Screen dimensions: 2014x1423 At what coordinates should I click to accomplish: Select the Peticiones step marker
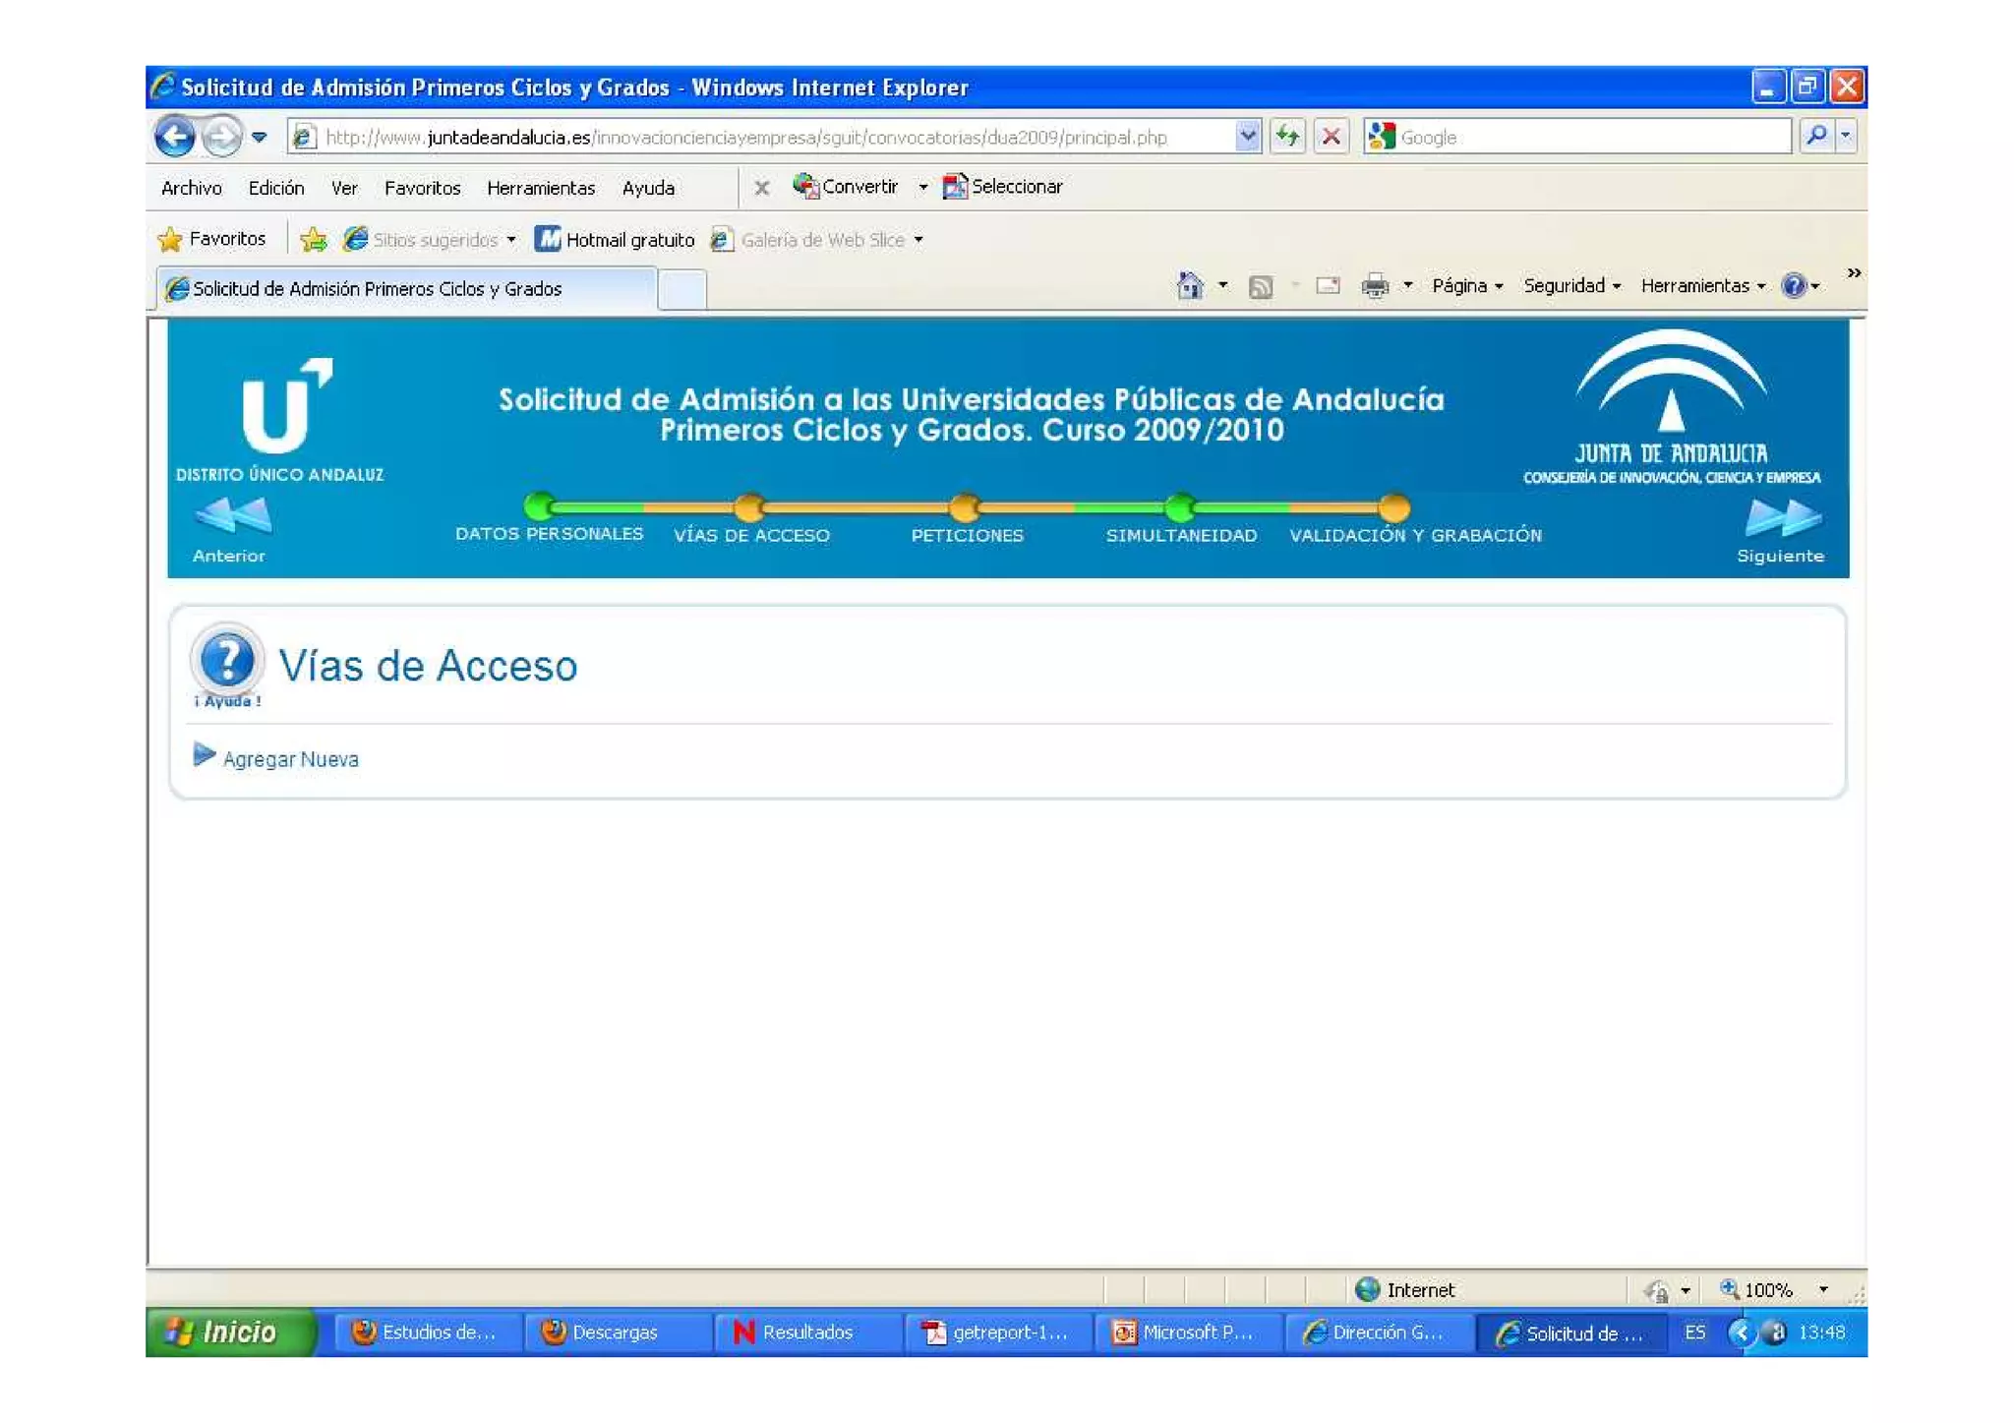point(965,507)
